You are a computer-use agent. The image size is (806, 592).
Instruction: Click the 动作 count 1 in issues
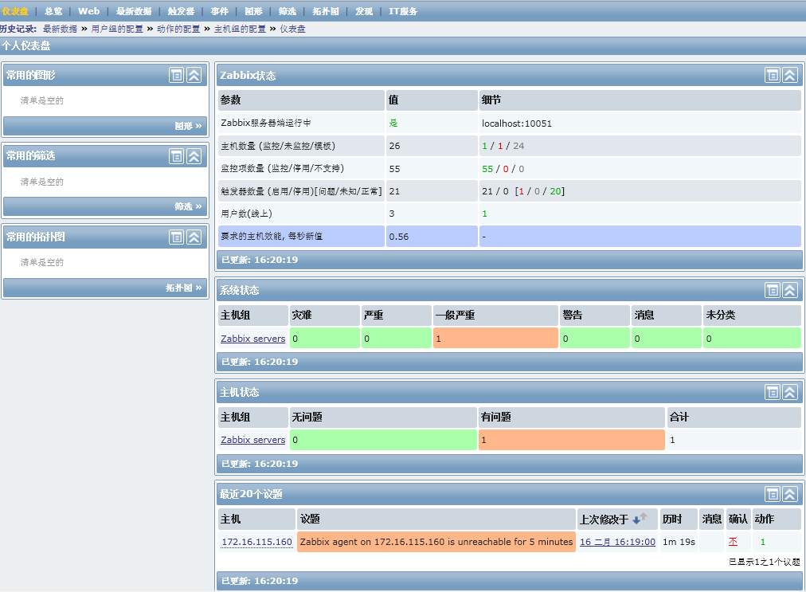click(x=763, y=542)
